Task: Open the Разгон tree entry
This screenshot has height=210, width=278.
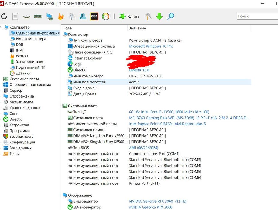Action: [22, 56]
